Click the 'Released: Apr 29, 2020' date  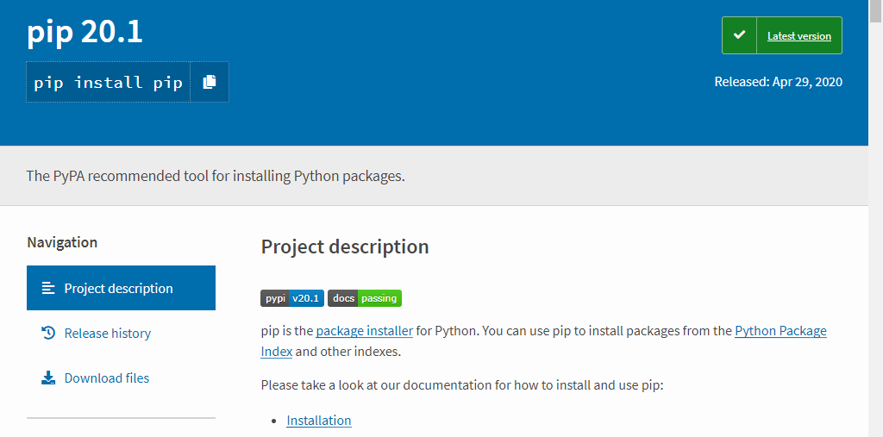(x=778, y=82)
